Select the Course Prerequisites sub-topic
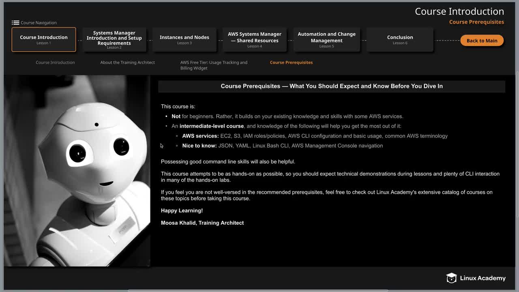 point(291,62)
